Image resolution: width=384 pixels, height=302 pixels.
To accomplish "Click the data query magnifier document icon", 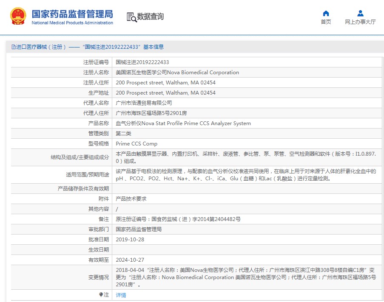I will click(131, 17).
